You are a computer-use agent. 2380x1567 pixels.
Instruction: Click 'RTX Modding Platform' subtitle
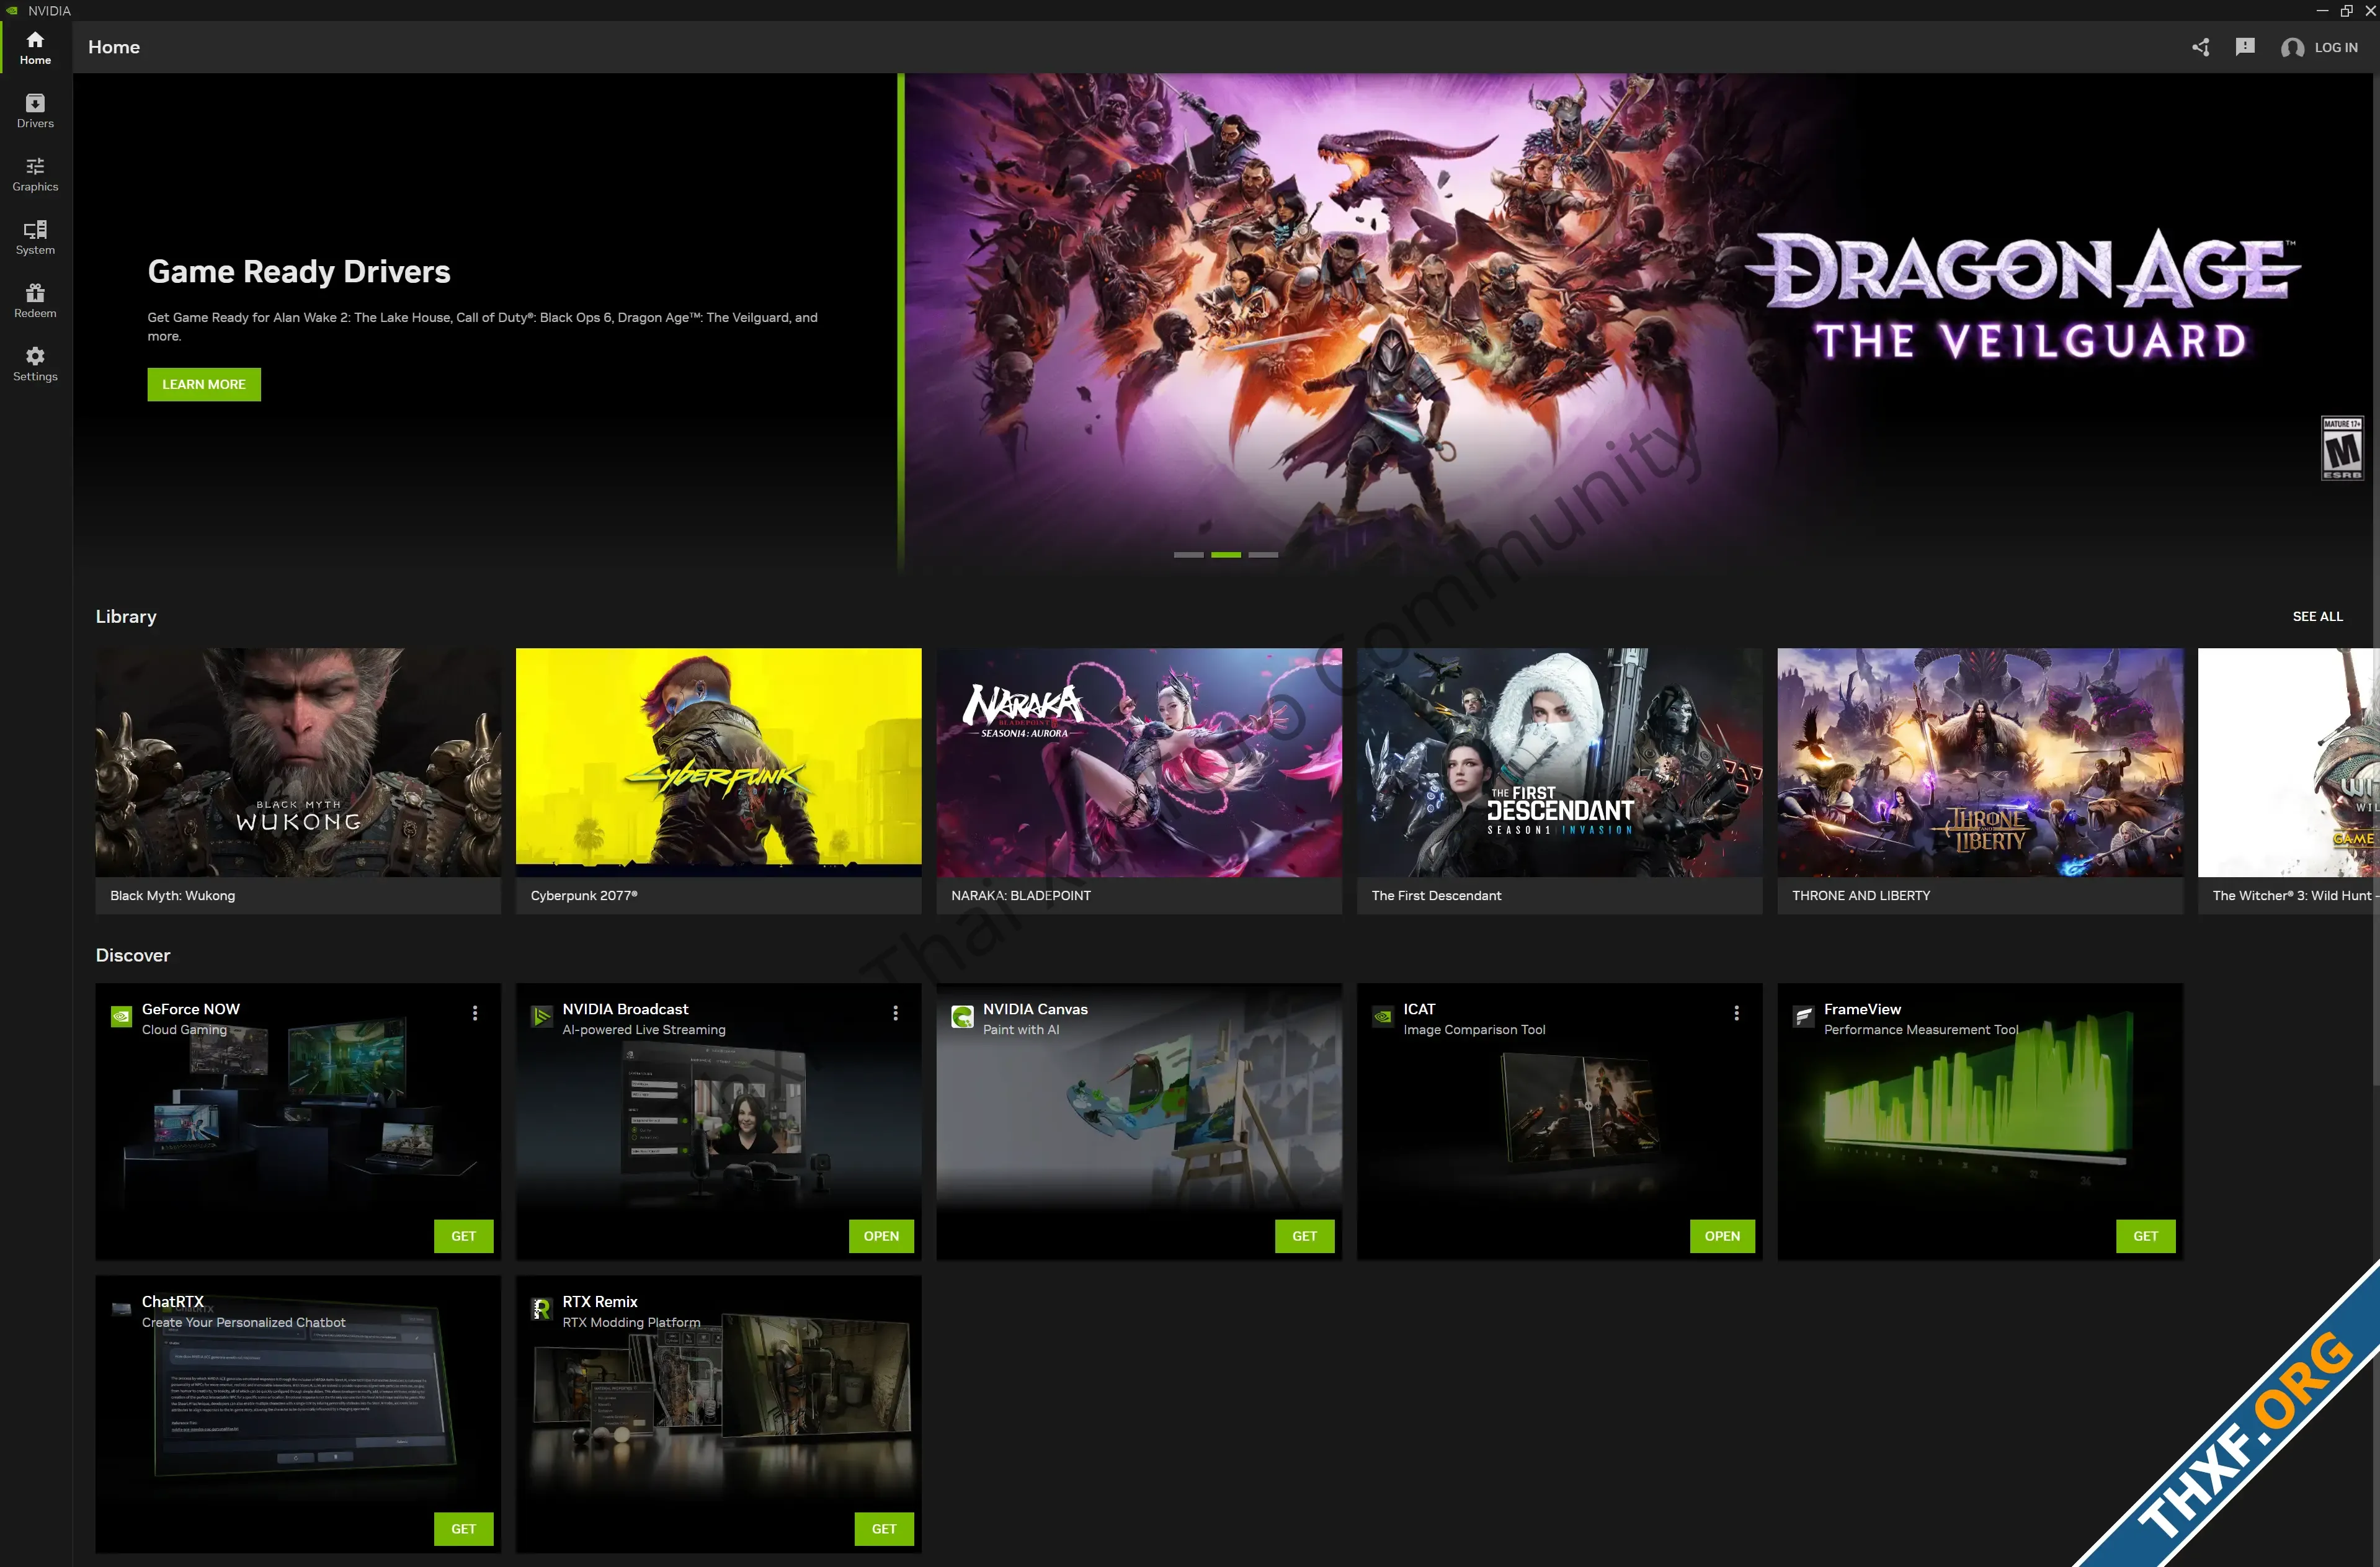[631, 1322]
